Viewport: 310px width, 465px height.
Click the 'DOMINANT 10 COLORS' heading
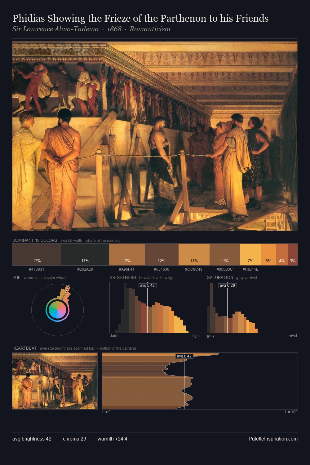point(35,240)
